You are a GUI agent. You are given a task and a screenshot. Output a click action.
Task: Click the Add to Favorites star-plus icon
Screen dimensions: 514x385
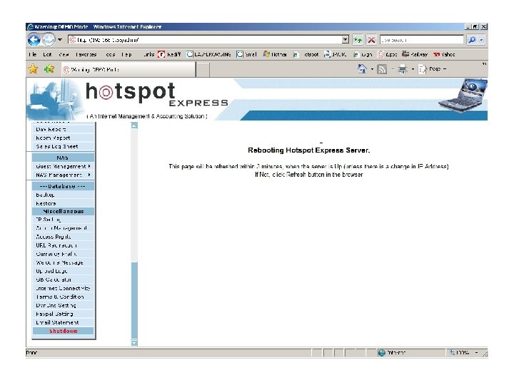(49, 69)
